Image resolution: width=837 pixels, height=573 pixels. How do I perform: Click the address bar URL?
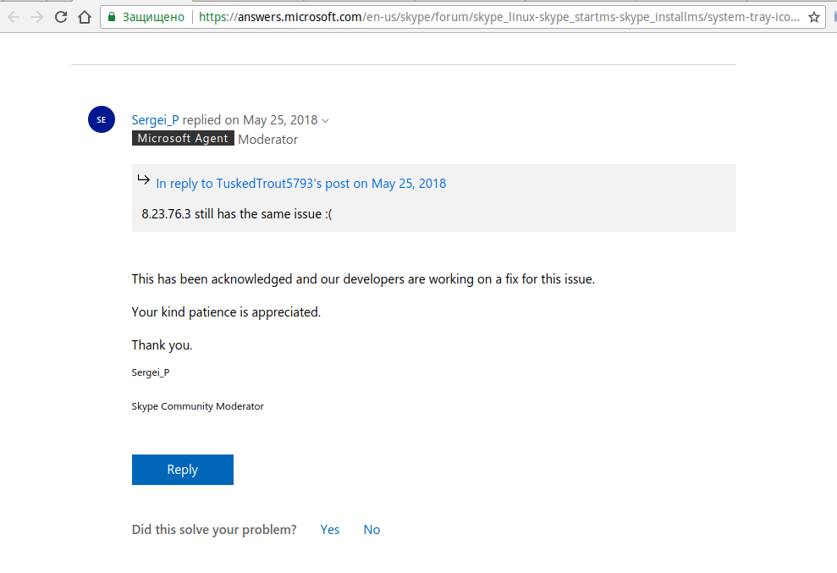point(499,17)
